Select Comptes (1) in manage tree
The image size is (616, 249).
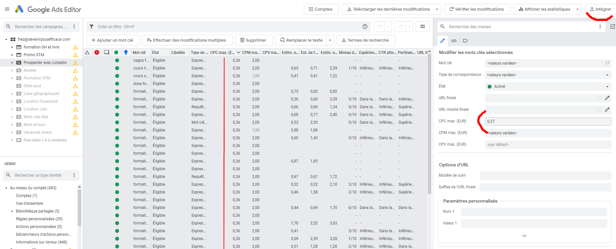coord(27,196)
